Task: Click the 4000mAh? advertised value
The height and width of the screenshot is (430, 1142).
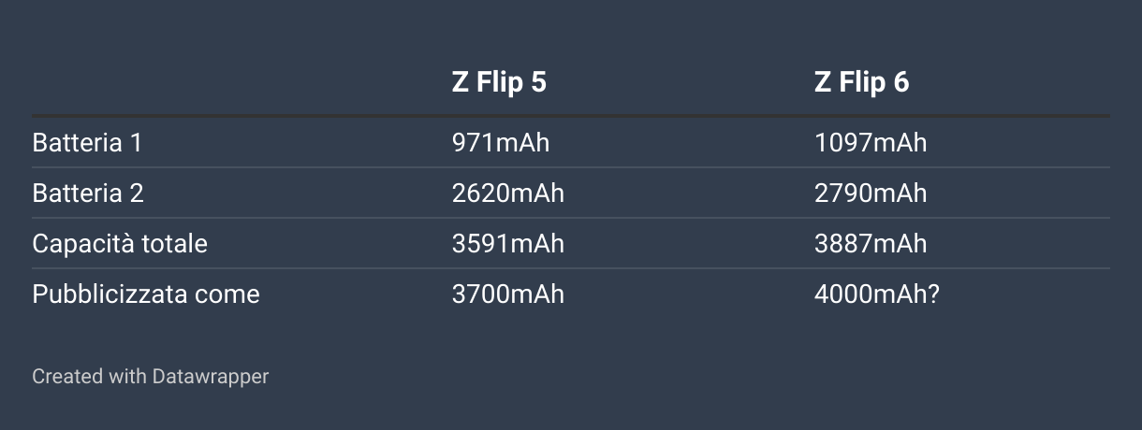Action: tap(877, 294)
